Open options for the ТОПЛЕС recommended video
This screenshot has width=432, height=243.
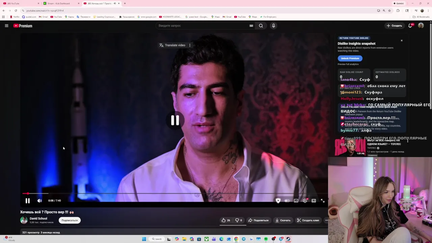pyautogui.click(x=408, y=141)
